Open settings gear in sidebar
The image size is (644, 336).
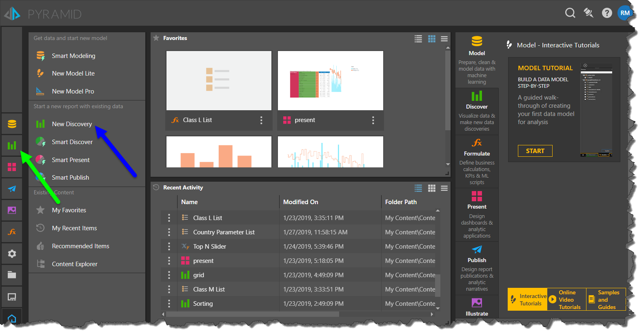click(12, 254)
